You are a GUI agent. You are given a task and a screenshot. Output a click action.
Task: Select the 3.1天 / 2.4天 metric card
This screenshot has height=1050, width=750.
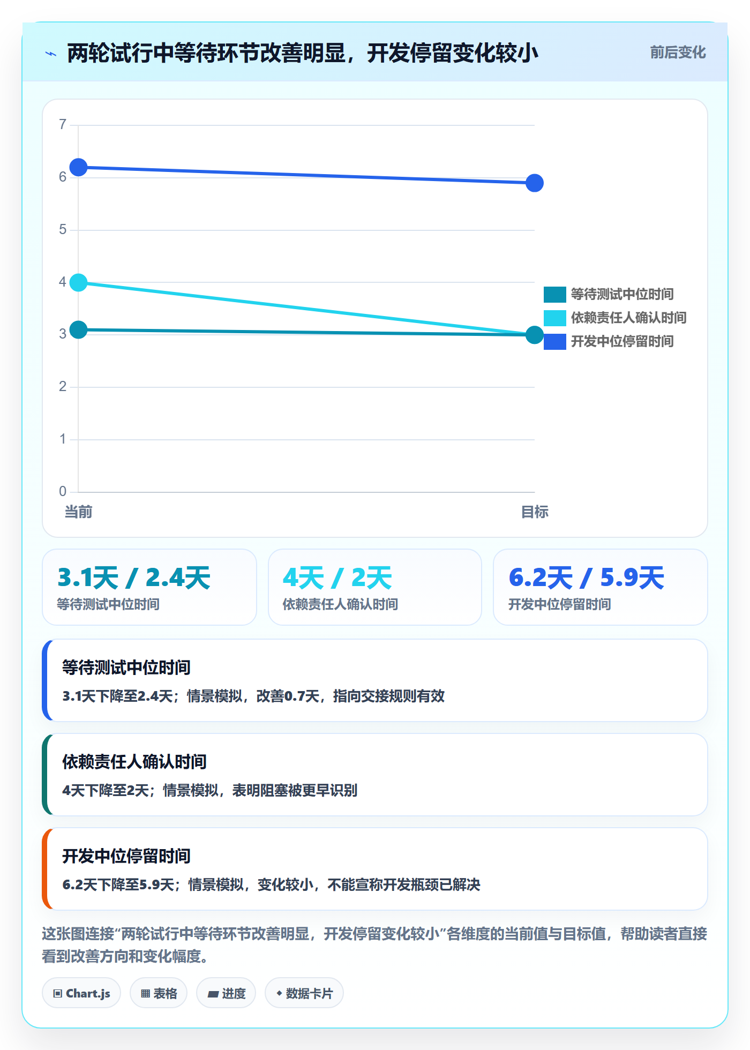pyautogui.click(x=149, y=587)
